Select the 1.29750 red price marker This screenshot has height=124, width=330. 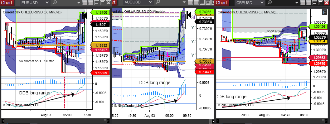(318, 64)
